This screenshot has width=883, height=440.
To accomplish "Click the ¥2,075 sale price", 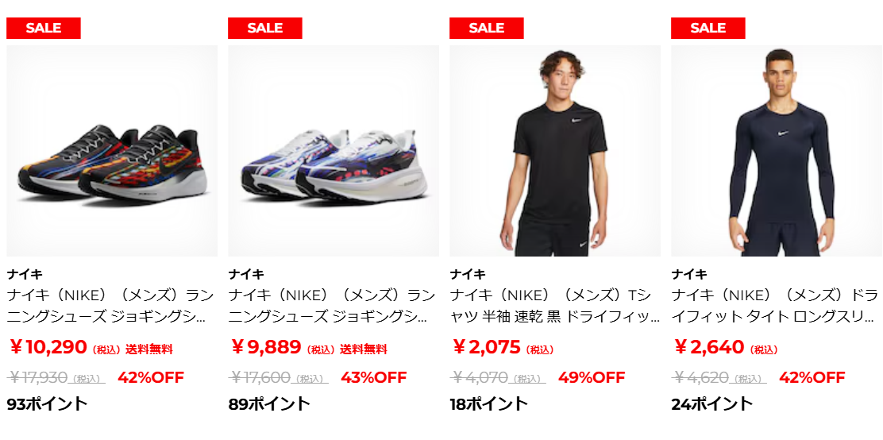I will pos(487,348).
